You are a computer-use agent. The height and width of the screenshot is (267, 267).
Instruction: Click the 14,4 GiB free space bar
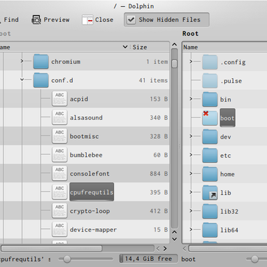(x=148, y=259)
